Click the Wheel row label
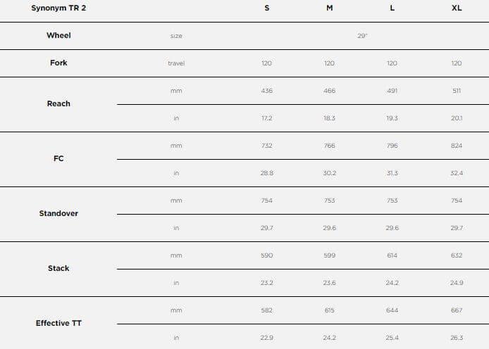Viewport: 489px width, 349px height. [58, 35]
